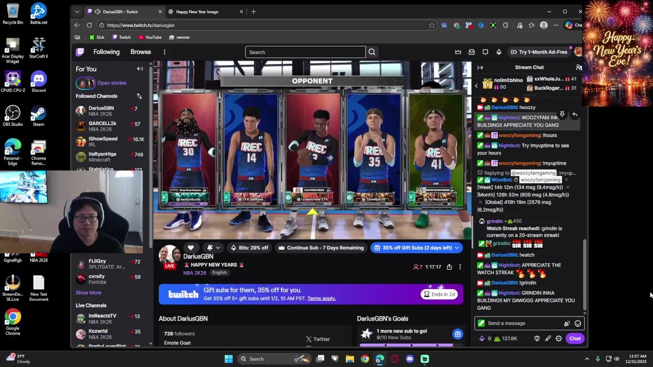Screen dimensions: 653x367
Task: Open the Kick bookmark
Action: click(x=96, y=37)
